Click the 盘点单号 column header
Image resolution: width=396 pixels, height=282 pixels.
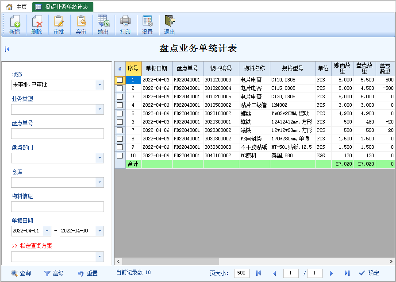188,69
